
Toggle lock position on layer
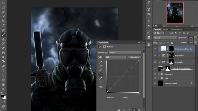click(168, 43)
